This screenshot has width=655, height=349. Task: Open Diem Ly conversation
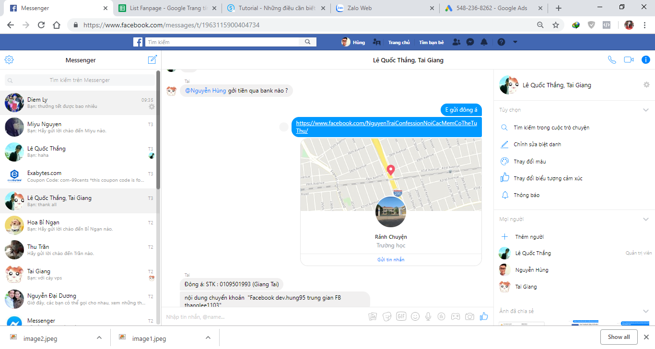tap(79, 103)
